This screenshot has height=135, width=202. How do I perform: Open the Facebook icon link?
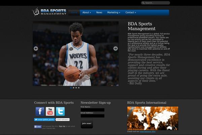click(x=40, y=111)
